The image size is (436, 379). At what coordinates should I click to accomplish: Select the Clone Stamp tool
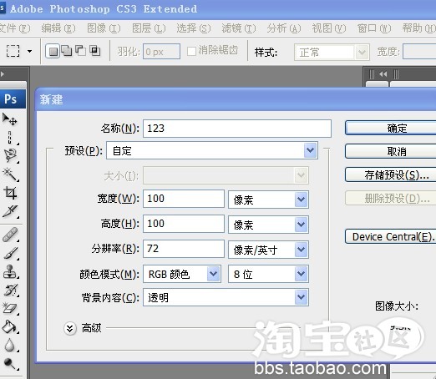click(11, 271)
